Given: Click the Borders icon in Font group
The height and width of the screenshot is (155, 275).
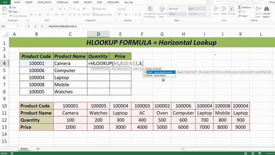Looking at the screenshot, I should click(48, 15).
